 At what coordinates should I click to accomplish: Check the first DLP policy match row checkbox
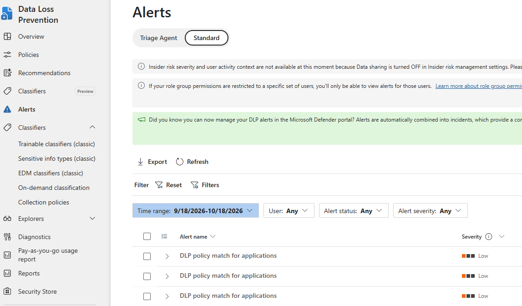point(147,256)
